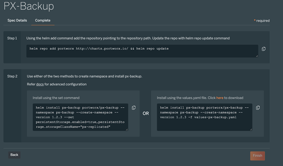Select the Complete tab

pos(43,20)
